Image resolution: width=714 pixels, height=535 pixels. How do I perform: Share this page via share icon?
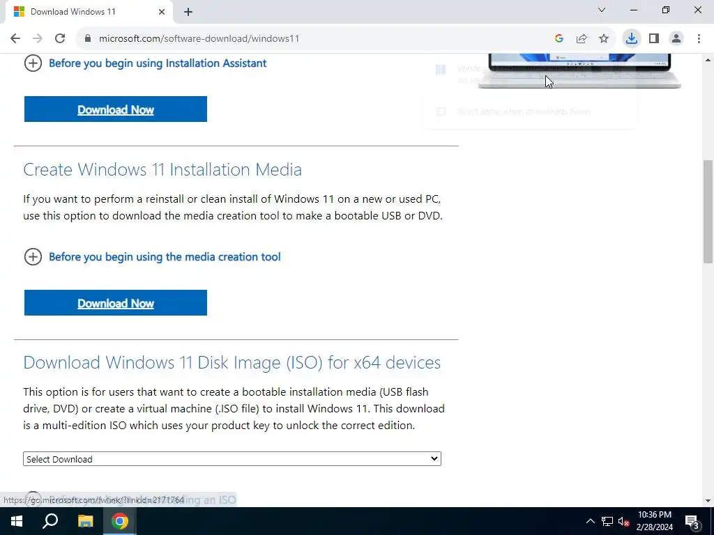(582, 39)
